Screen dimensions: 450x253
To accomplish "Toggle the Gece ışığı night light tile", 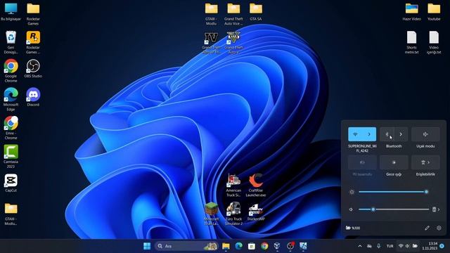I will click(394, 162).
